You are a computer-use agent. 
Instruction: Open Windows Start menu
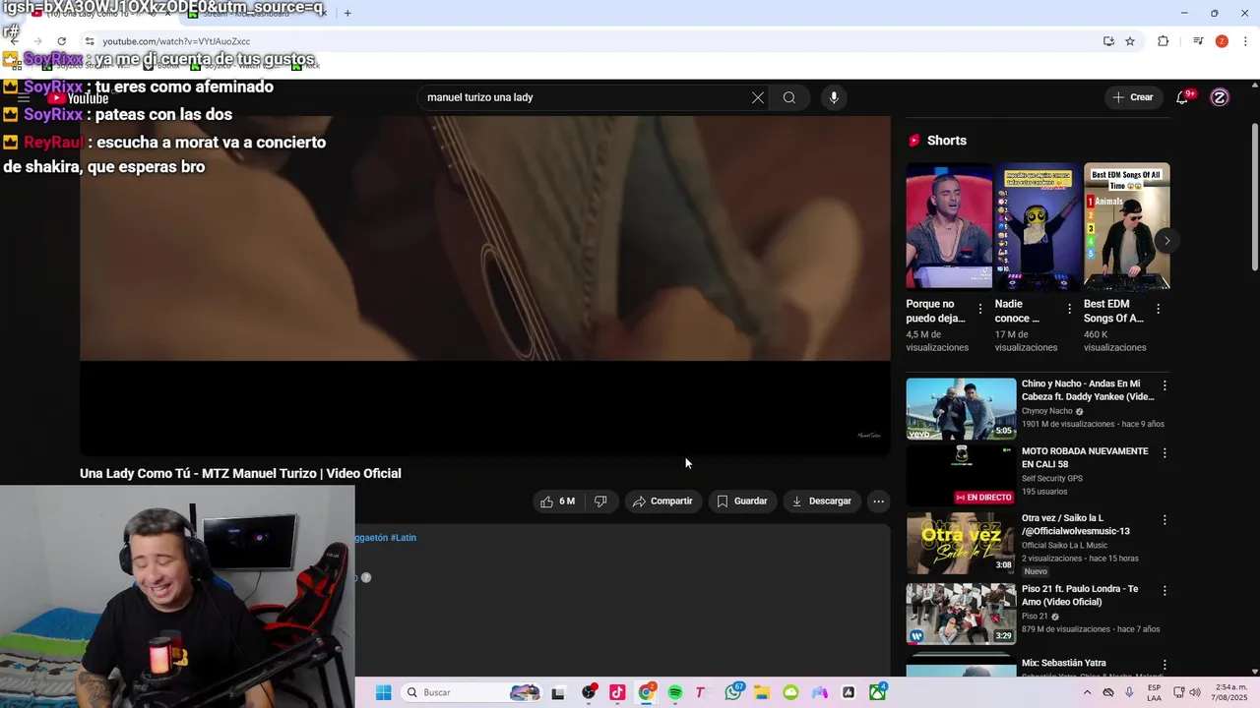tap(384, 692)
